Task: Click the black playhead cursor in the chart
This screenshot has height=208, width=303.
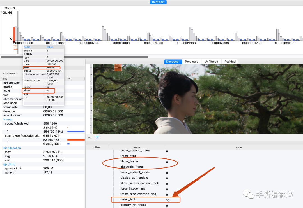Action: click(18, 28)
